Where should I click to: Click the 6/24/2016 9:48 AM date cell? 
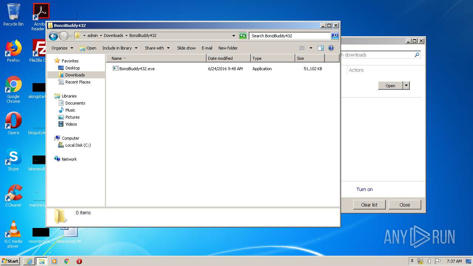pyautogui.click(x=225, y=69)
